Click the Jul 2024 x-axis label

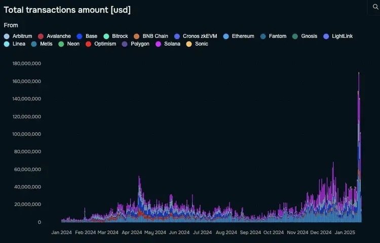click(x=202, y=232)
